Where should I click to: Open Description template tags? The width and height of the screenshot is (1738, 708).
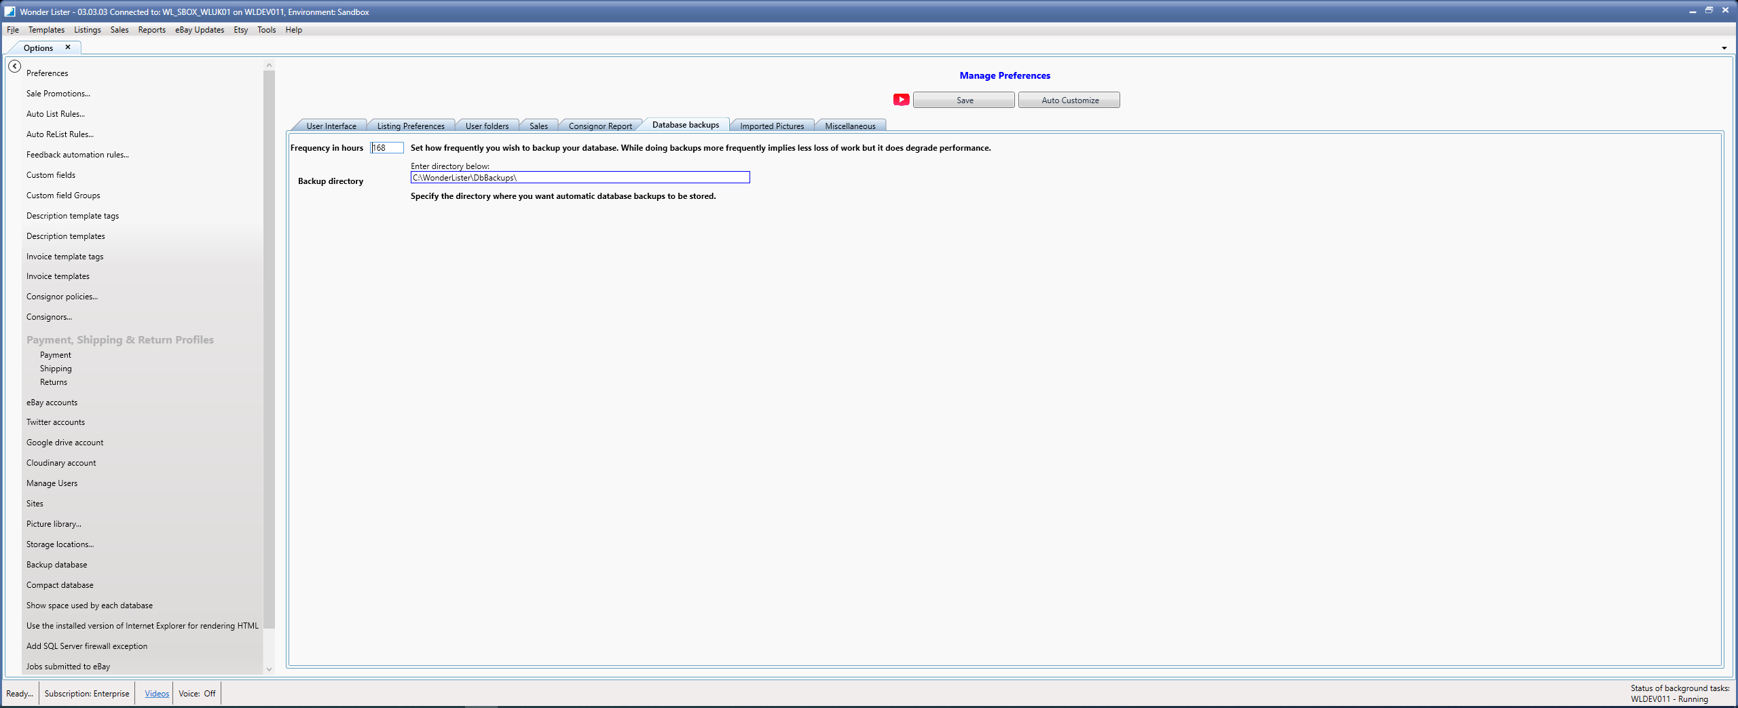[x=73, y=216]
